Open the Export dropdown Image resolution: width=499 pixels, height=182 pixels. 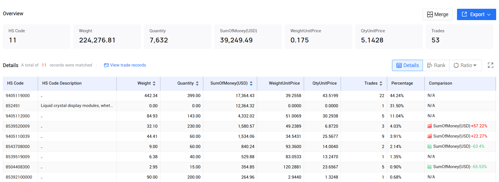pyautogui.click(x=476, y=14)
